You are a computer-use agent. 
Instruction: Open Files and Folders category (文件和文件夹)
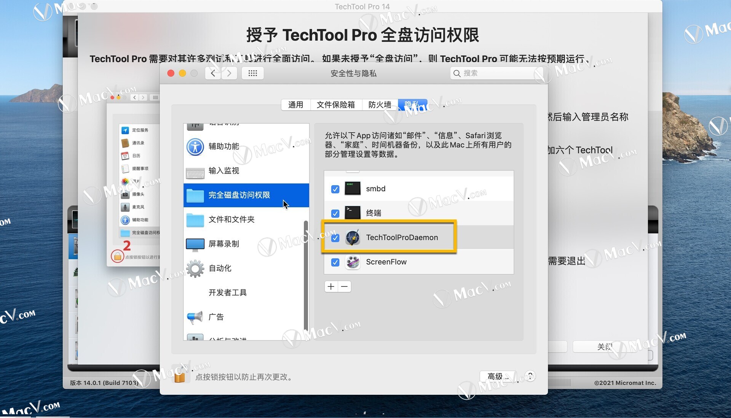click(246, 219)
